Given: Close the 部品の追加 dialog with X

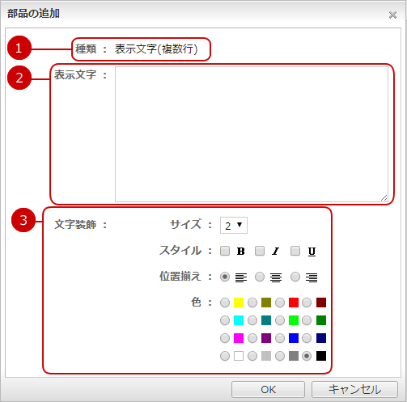Looking at the screenshot, I should 392,15.
